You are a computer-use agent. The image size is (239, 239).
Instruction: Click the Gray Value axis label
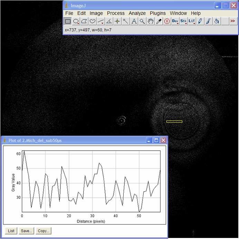(x=13, y=182)
